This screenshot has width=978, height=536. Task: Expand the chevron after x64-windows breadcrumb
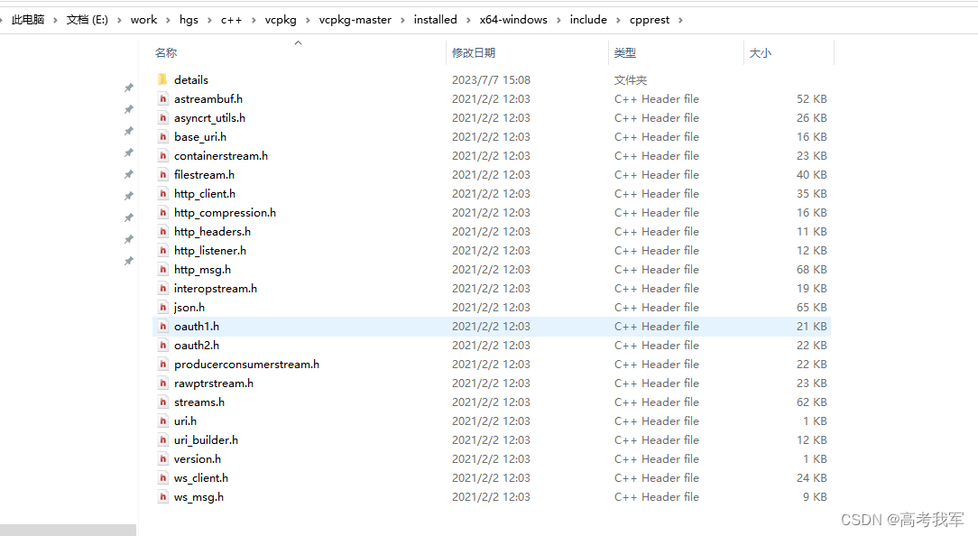point(558,20)
